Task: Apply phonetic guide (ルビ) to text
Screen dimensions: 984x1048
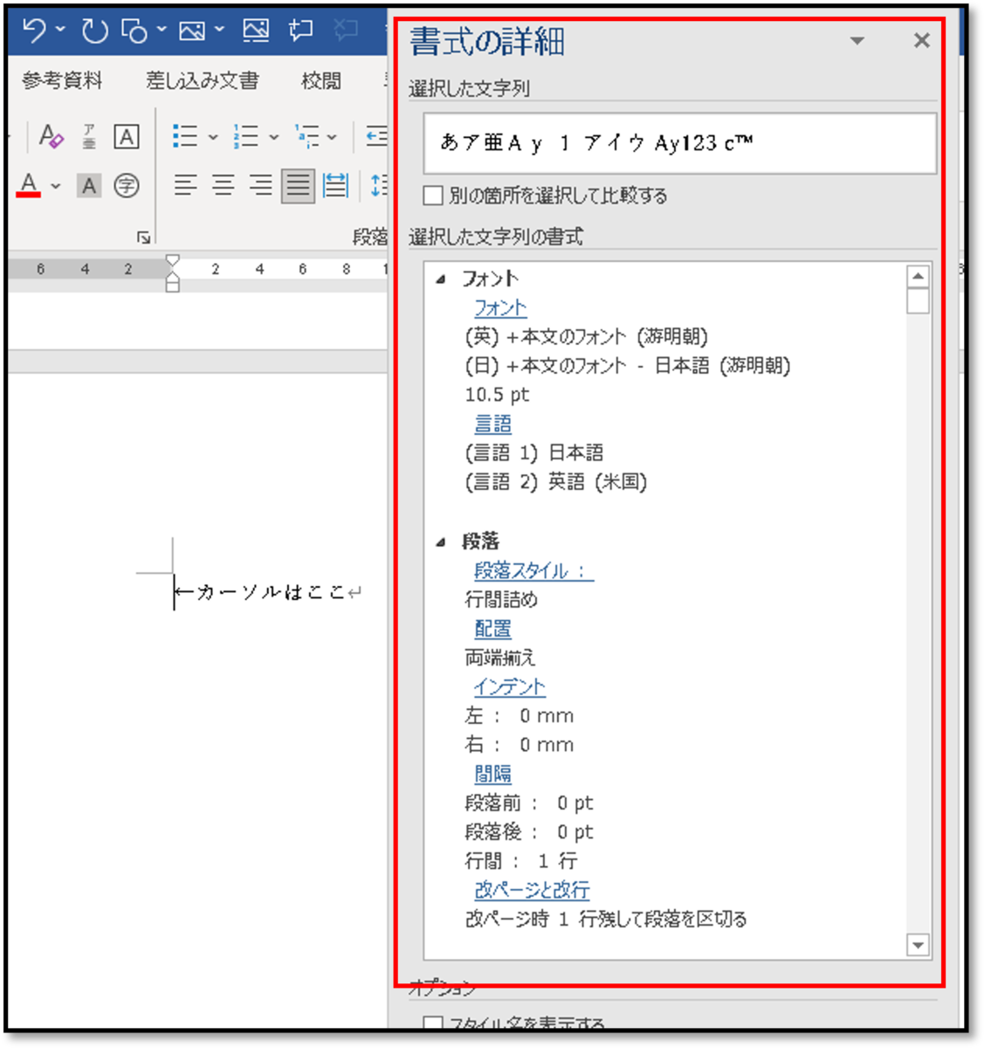Action: pos(86,137)
